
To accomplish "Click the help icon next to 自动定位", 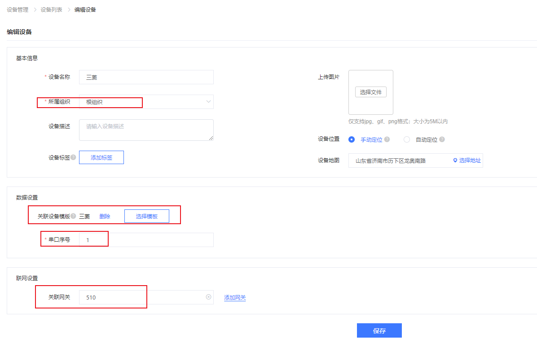I will (442, 139).
